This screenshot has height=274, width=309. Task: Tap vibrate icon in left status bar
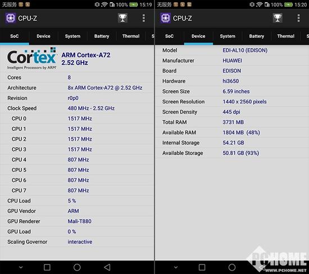[97, 5]
